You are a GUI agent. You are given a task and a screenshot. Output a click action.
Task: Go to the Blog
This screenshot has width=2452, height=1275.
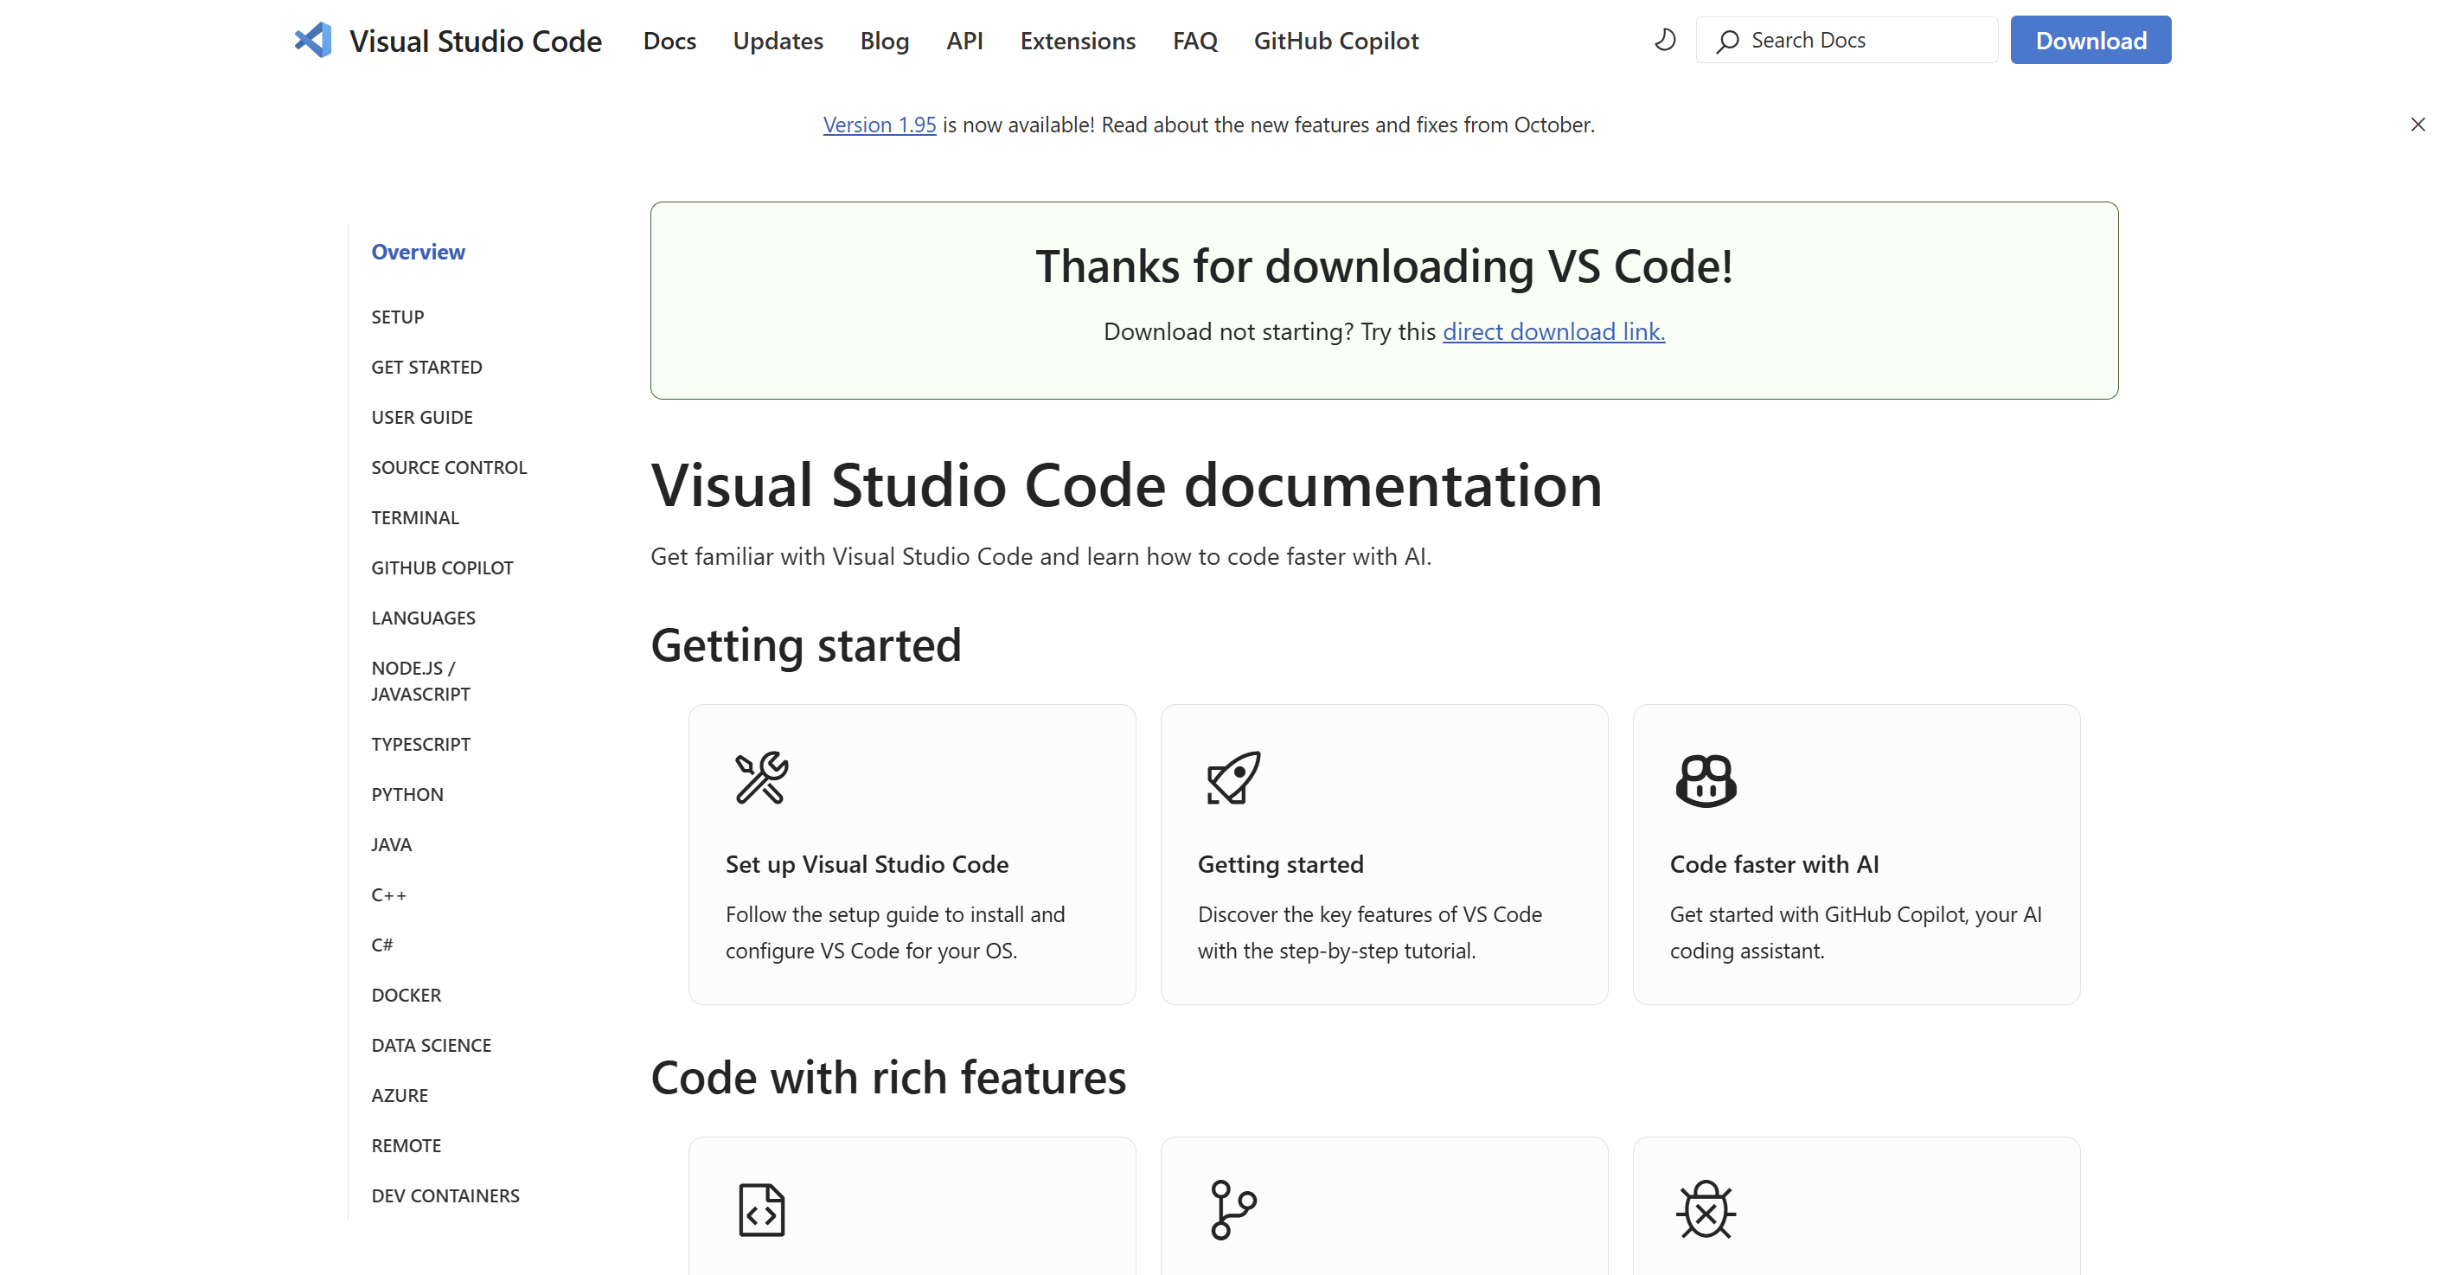point(884,41)
